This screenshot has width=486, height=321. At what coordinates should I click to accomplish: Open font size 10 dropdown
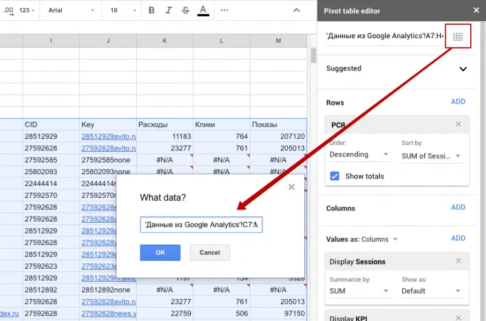click(x=123, y=10)
